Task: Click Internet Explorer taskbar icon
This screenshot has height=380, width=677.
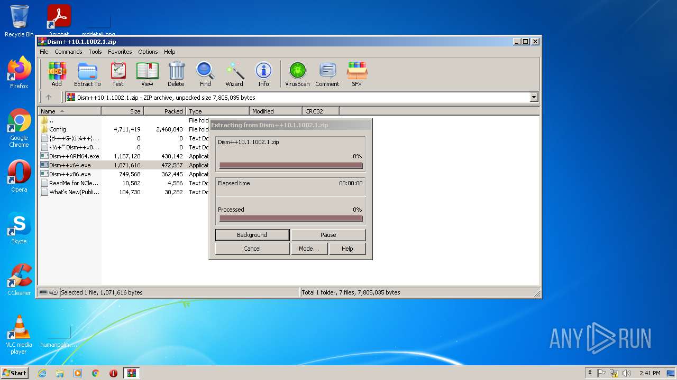Action: coord(42,373)
